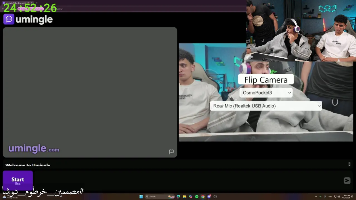Open Copilot from the taskbar

pos(191,197)
